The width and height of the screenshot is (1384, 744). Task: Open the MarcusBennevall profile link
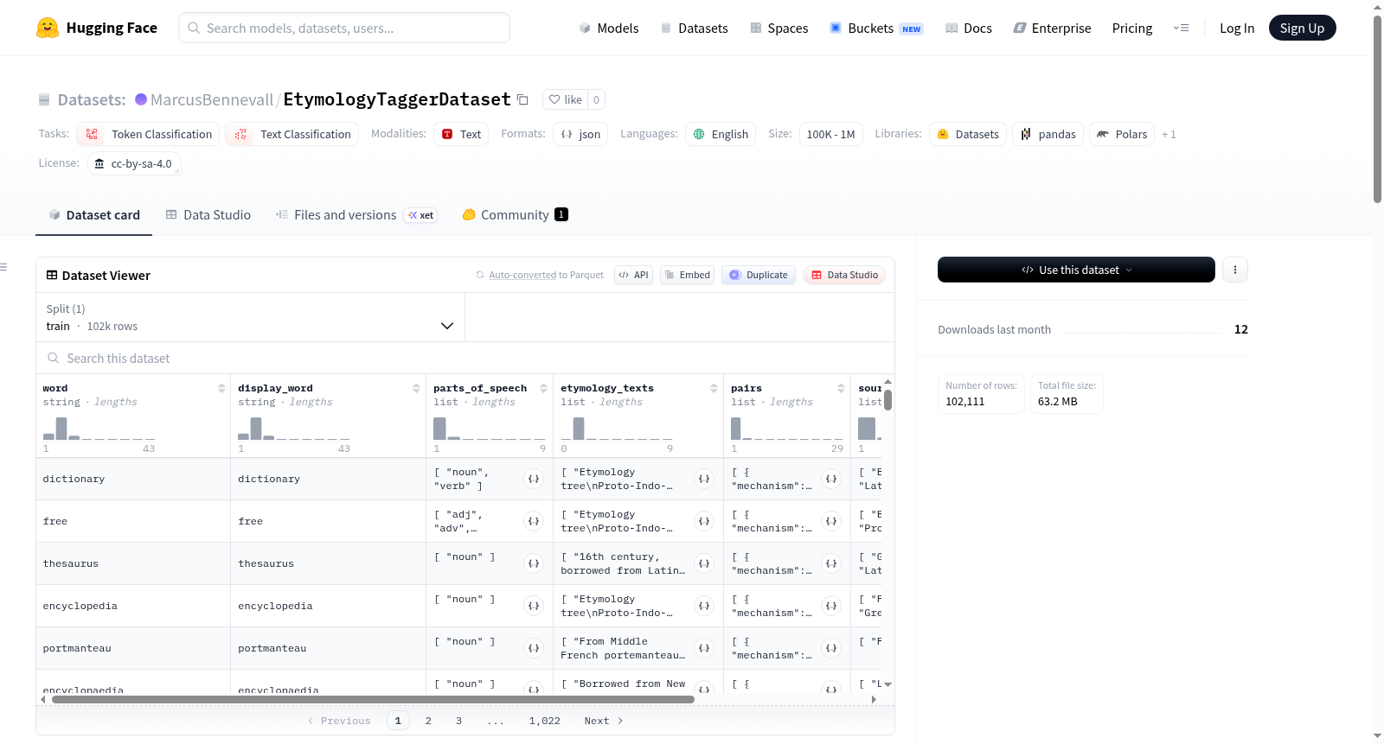tap(212, 99)
